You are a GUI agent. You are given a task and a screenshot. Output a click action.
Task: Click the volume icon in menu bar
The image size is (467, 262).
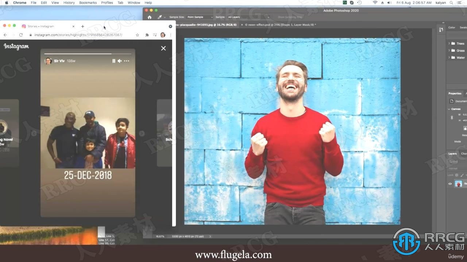(389, 3)
